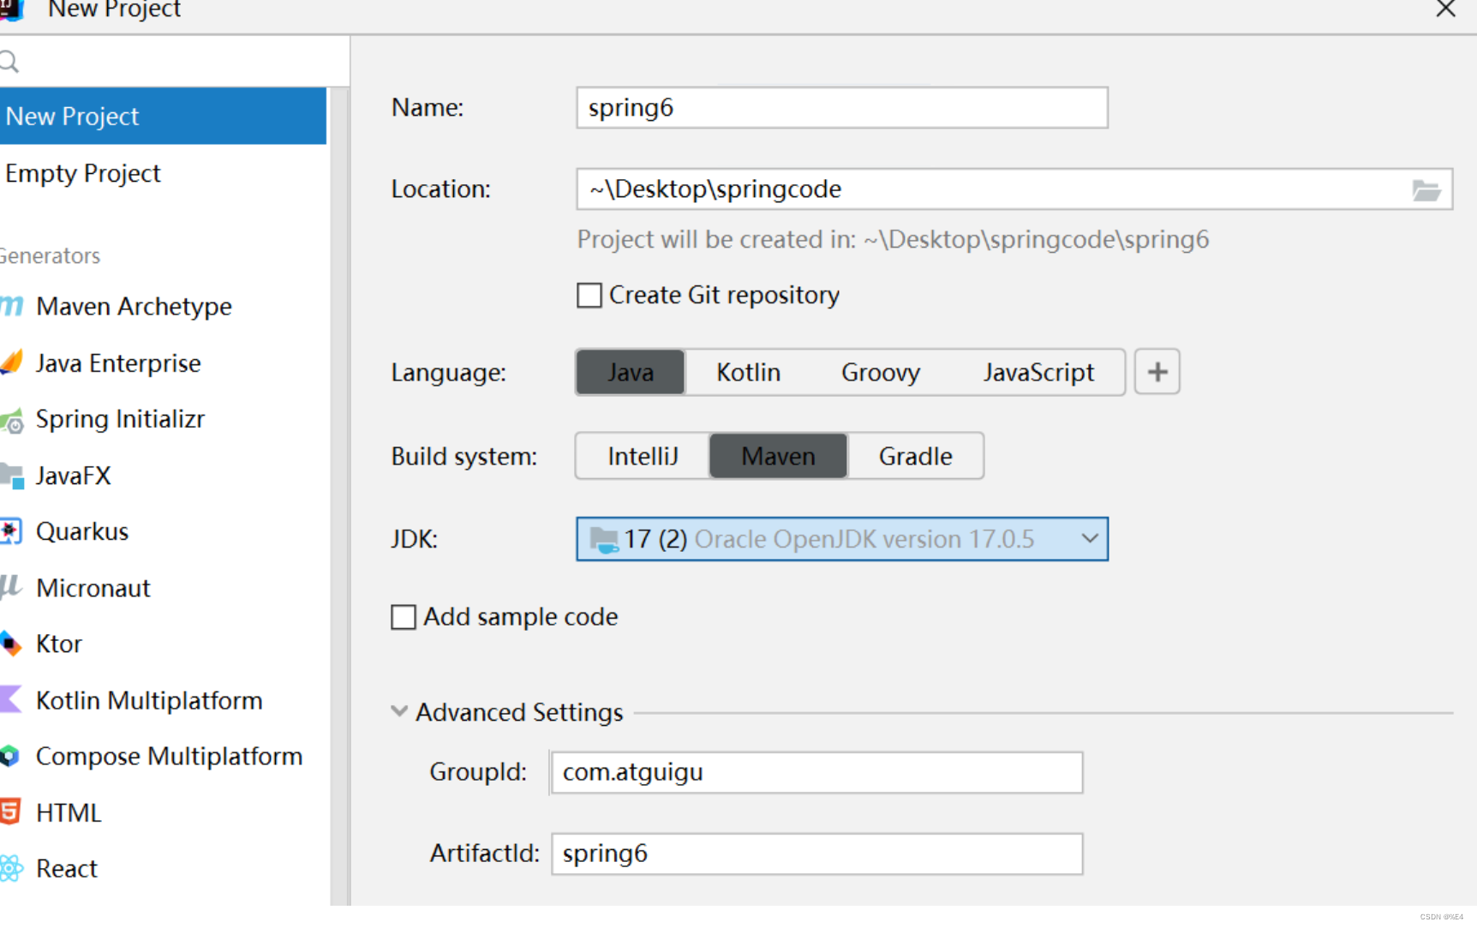Click the React generator icon
1477x928 pixels.
11,868
